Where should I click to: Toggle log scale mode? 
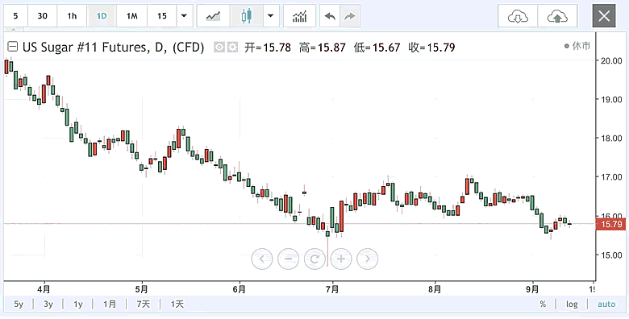pyautogui.click(x=572, y=304)
